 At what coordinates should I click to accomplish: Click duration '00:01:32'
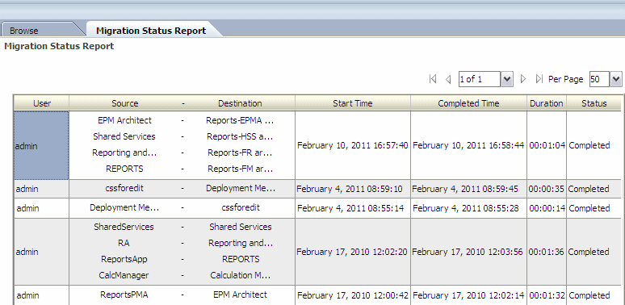click(547, 295)
